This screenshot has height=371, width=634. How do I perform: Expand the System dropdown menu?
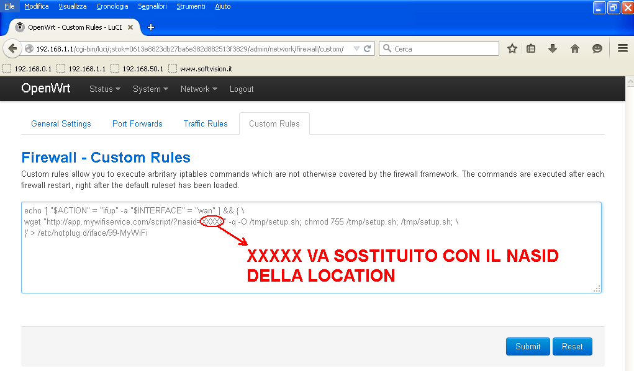point(150,89)
